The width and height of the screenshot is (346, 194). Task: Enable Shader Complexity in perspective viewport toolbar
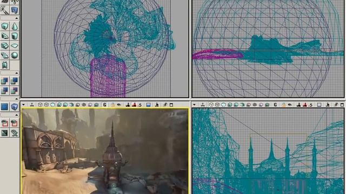(x=90, y=105)
